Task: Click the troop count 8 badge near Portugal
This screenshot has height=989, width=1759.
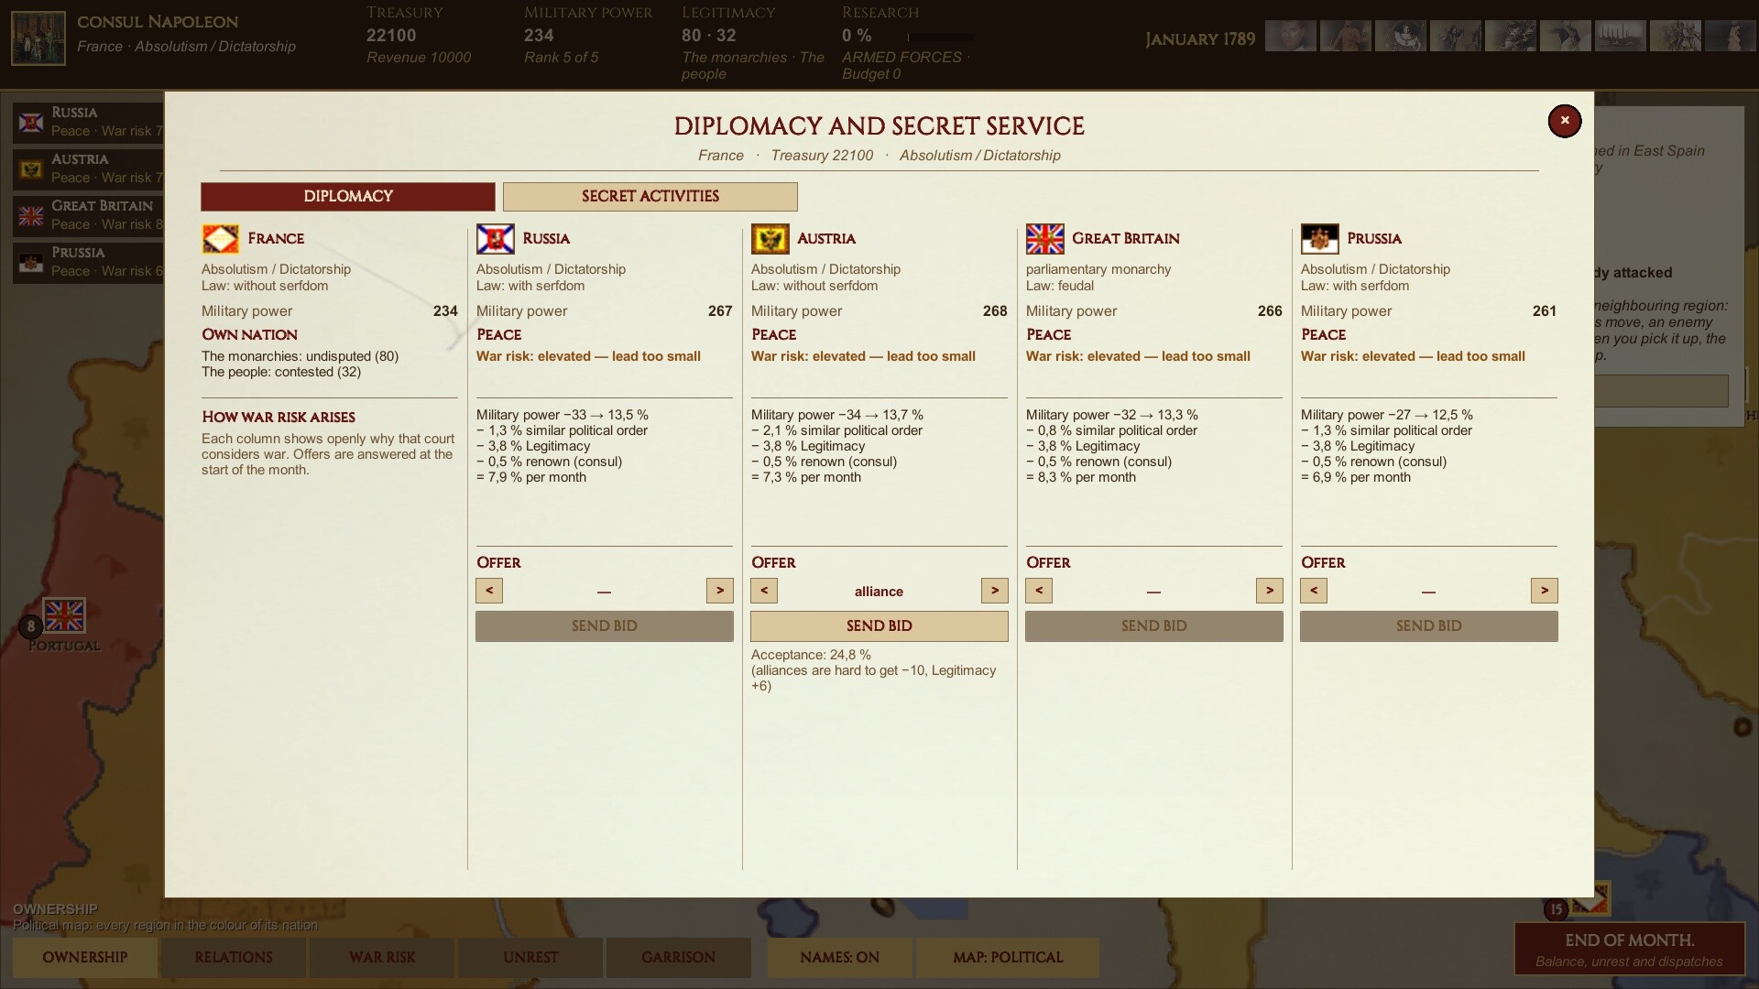Action: [30, 627]
